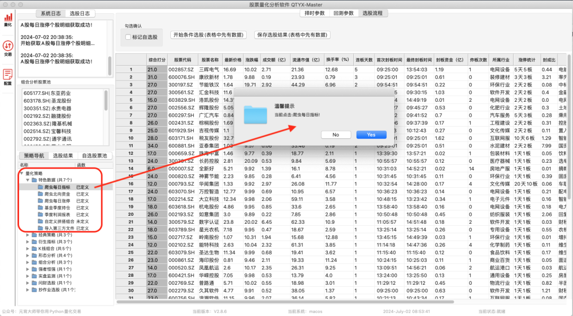Expand the 形态分析 (共4个) group
Image resolution: width=573 pixels, height=316 pixels.
pos(28,256)
